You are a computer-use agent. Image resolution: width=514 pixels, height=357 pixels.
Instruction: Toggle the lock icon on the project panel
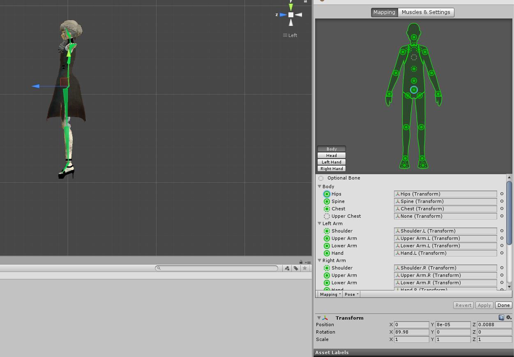[301, 262]
